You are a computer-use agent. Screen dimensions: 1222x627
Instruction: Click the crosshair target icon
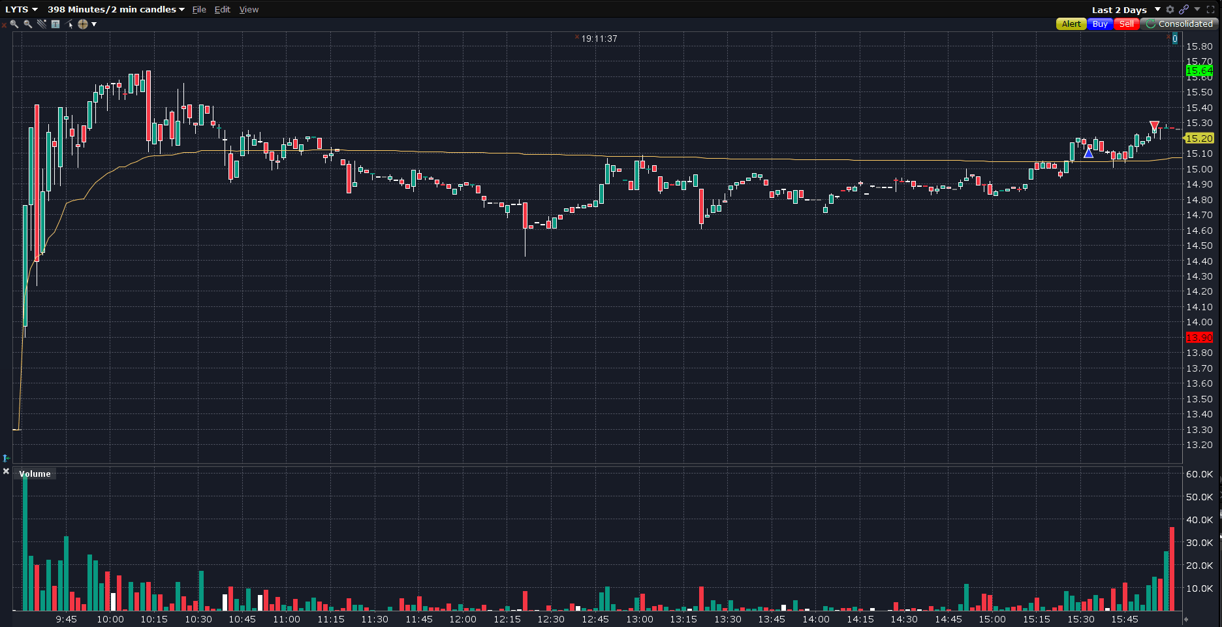tap(83, 24)
